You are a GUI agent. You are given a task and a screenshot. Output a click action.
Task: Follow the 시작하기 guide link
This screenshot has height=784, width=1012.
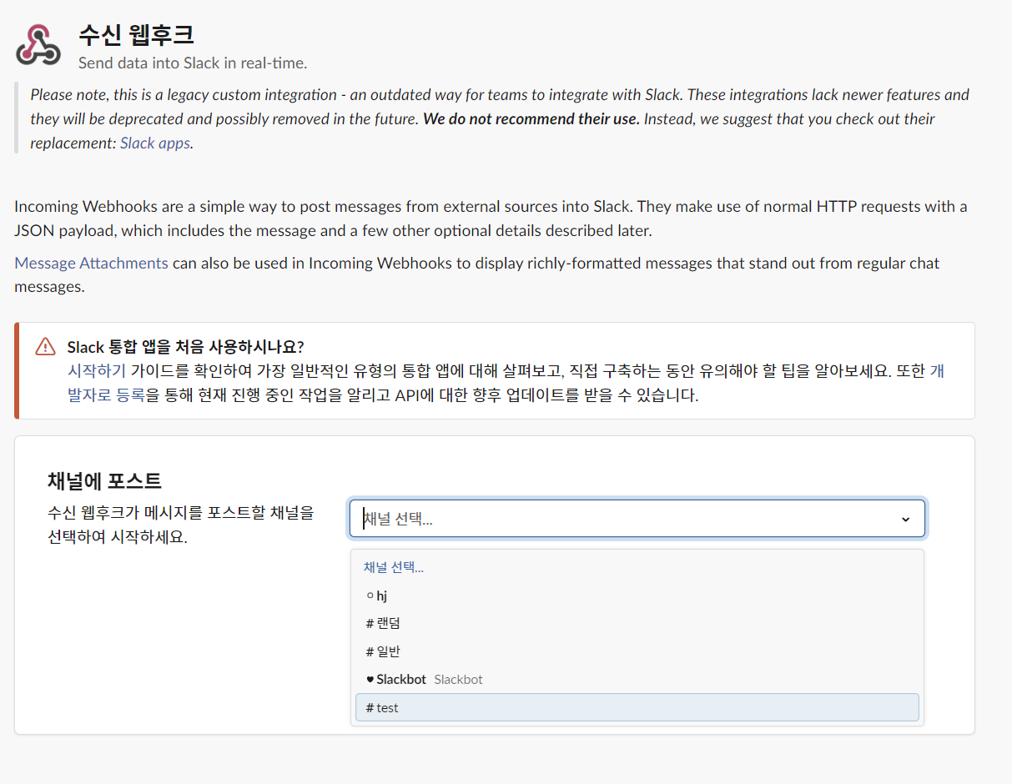[x=97, y=370]
